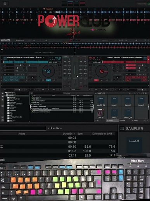Viewport: 150px width, 201px height.
Task: Click the grid icon beside enlarged SAMPLER title
Action: [122, 129]
